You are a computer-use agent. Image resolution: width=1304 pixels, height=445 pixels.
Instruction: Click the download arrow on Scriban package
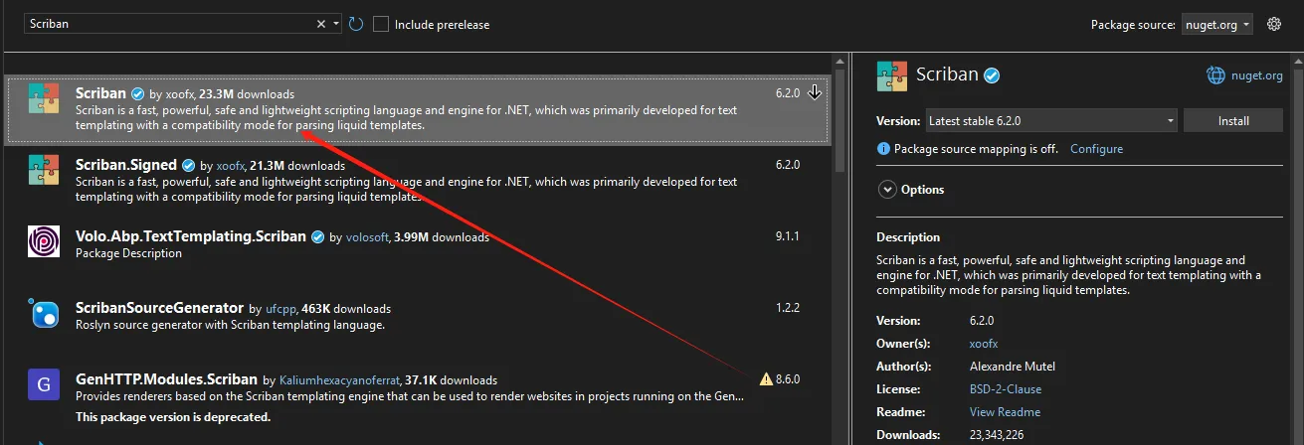[x=815, y=92]
